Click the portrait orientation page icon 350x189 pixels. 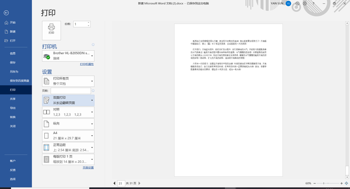(47, 124)
